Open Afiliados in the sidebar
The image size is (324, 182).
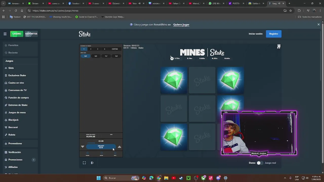point(13,167)
